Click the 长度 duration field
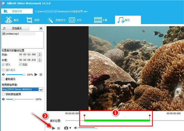The width and height of the screenshot is (184, 131). tap(28, 60)
